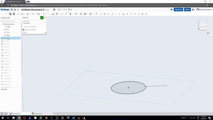Select the Trim tool
The image size is (213, 120).
(x=70, y=14)
